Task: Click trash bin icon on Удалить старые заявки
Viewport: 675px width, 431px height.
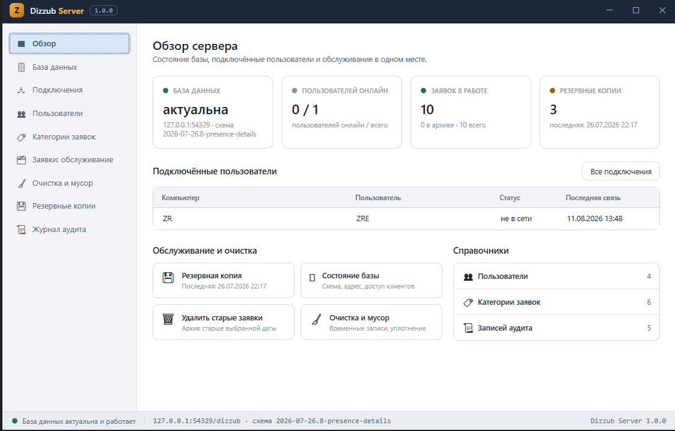Action: 168,319
